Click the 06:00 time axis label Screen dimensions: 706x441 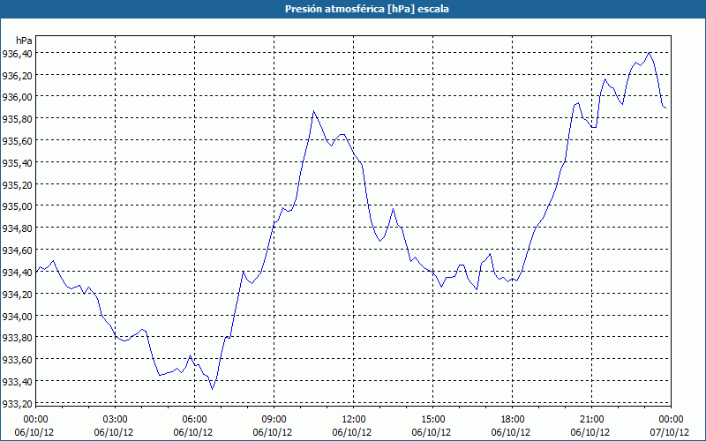tap(194, 420)
